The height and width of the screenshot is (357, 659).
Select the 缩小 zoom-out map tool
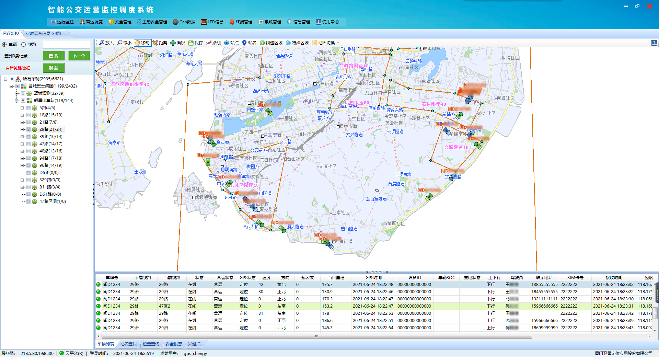click(124, 43)
